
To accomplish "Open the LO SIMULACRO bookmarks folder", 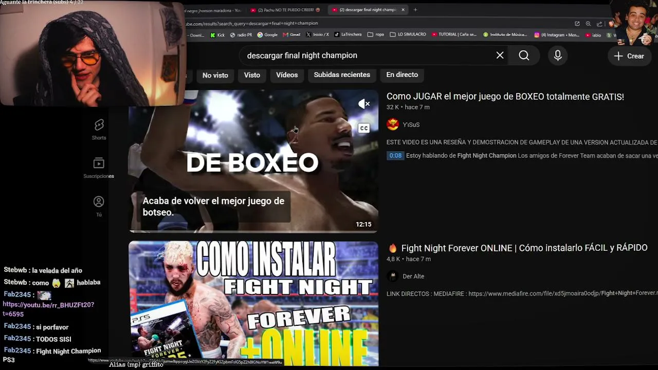I will pyautogui.click(x=408, y=35).
